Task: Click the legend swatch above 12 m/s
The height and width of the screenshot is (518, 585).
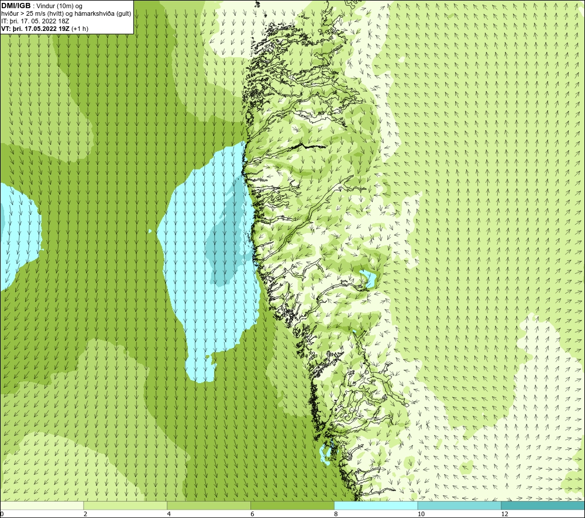Action: coord(543,505)
